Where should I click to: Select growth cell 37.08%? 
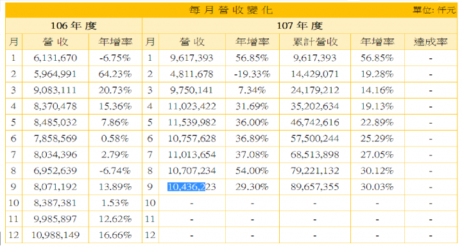[252, 155]
